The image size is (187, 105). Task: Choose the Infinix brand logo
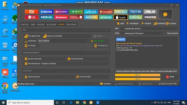point(136,17)
